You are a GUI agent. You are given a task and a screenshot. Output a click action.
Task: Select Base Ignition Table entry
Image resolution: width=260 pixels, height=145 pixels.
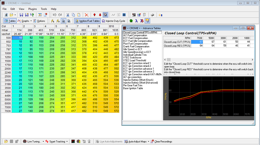[x=133, y=88]
